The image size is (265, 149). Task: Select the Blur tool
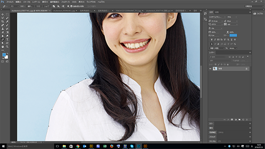coord(2,36)
